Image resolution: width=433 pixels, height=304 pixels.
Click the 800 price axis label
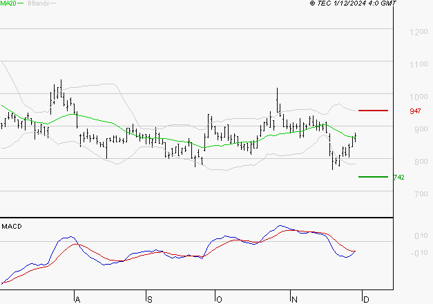421,162
